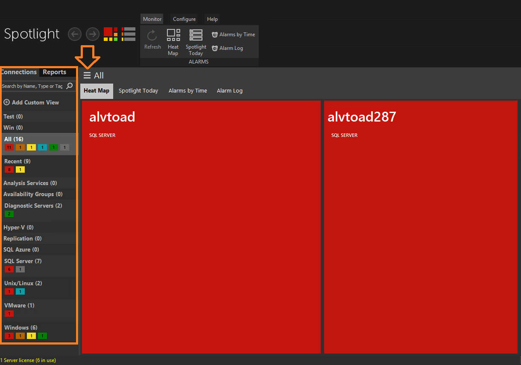Click red 11 badge under All
This screenshot has height=365, width=521.
[x=9, y=148]
